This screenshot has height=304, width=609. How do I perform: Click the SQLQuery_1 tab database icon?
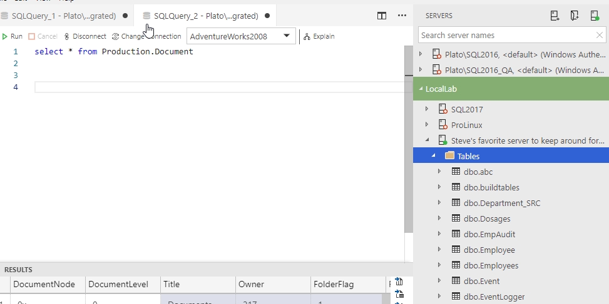point(4,16)
